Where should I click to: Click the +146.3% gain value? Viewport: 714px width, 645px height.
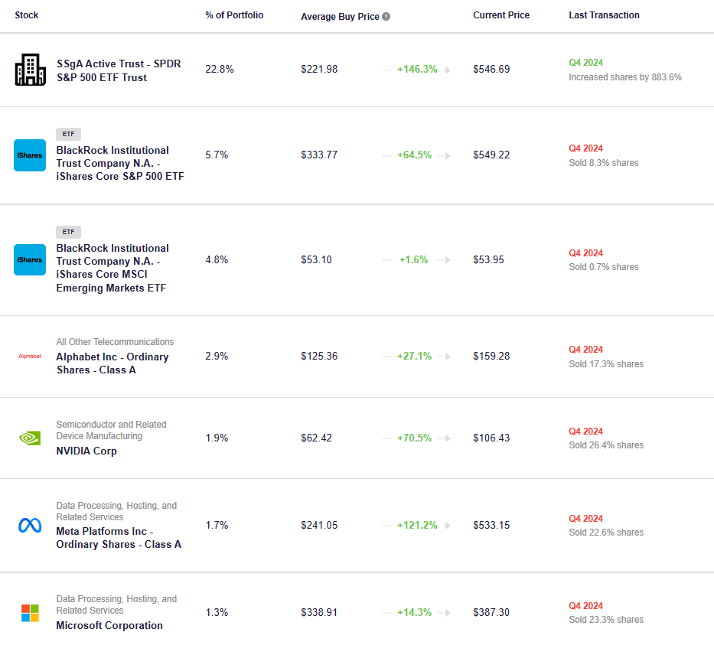click(x=416, y=69)
